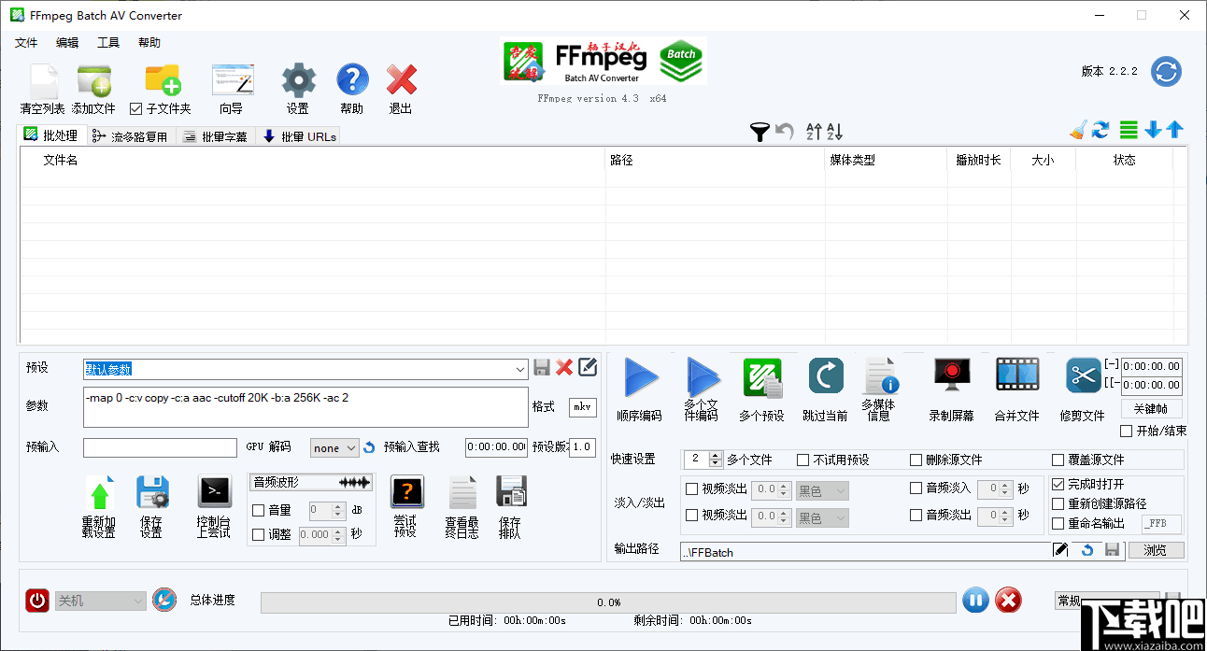Screen dimensions: 1207x651
Task: Click the overall progress bar at 0.0%
Action: (x=608, y=602)
